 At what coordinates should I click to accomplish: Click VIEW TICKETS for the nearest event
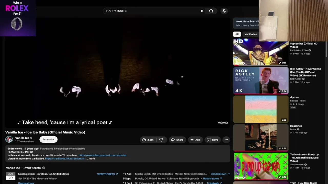coord(108,174)
